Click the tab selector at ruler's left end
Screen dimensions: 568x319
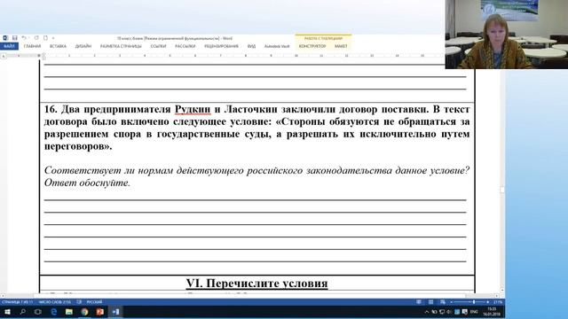coord(4,56)
